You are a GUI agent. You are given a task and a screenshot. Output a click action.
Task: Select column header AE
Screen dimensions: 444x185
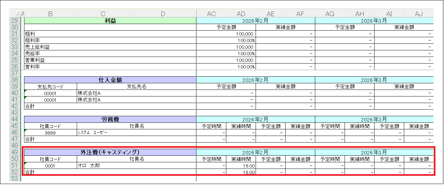[x=270, y=13]
